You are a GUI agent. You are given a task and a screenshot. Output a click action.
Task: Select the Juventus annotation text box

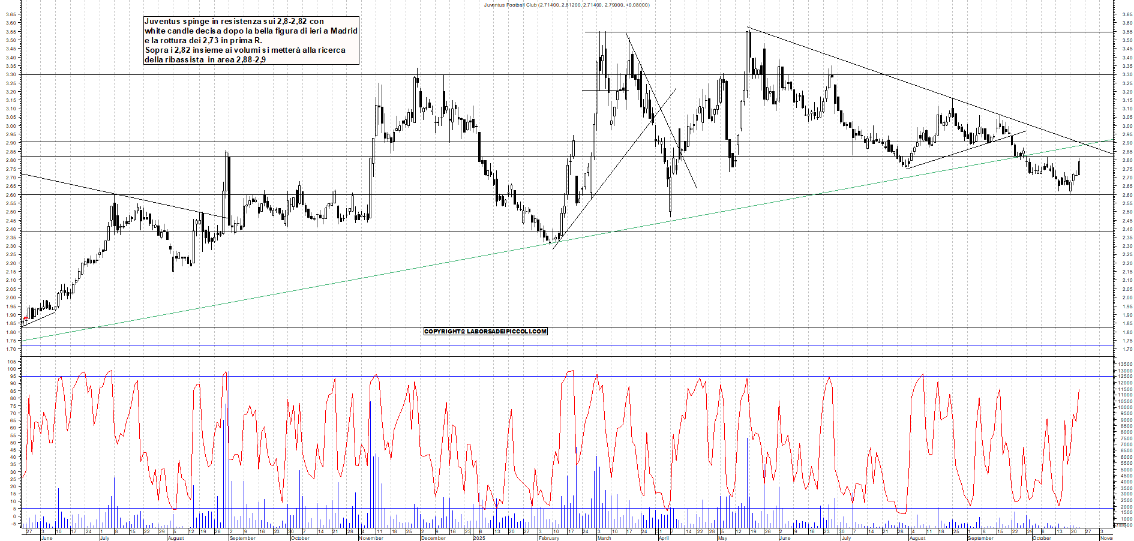point(251,40)
